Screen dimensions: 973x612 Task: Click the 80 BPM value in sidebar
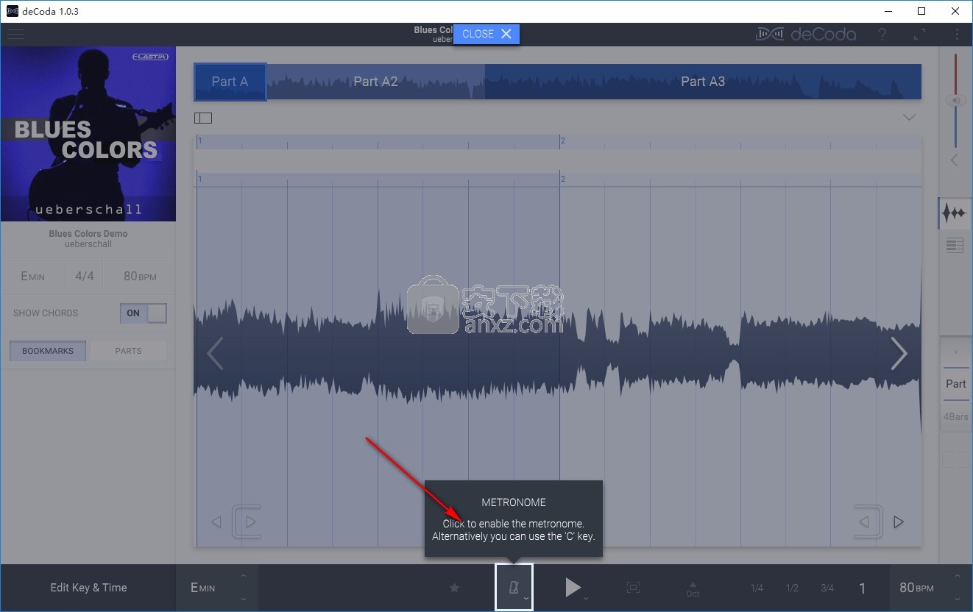click(140, 277)
